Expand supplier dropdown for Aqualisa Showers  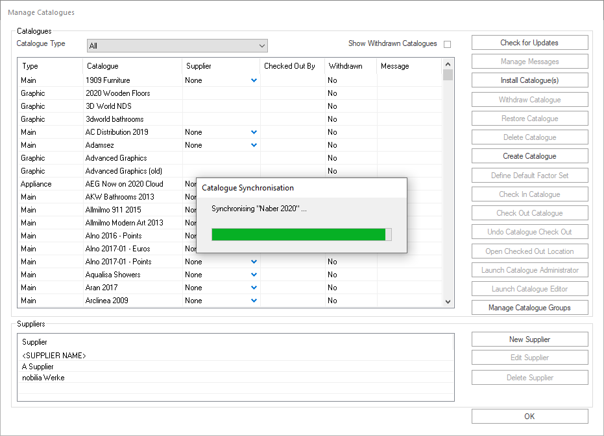(254, 275)
